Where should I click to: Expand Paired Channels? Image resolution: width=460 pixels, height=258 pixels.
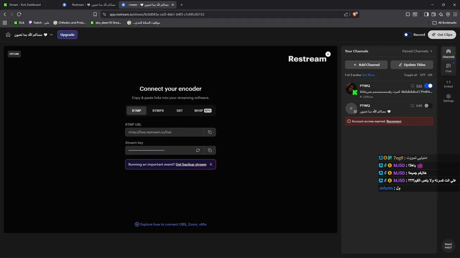click(417, 51)
